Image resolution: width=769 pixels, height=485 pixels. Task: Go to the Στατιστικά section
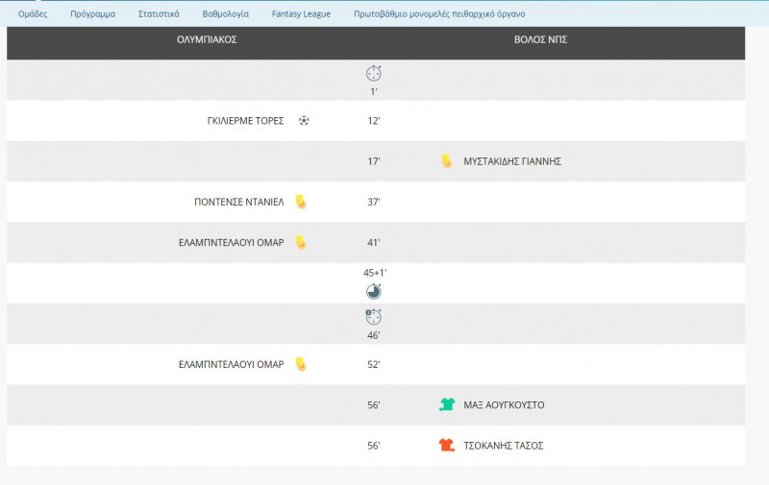[159, 14]
